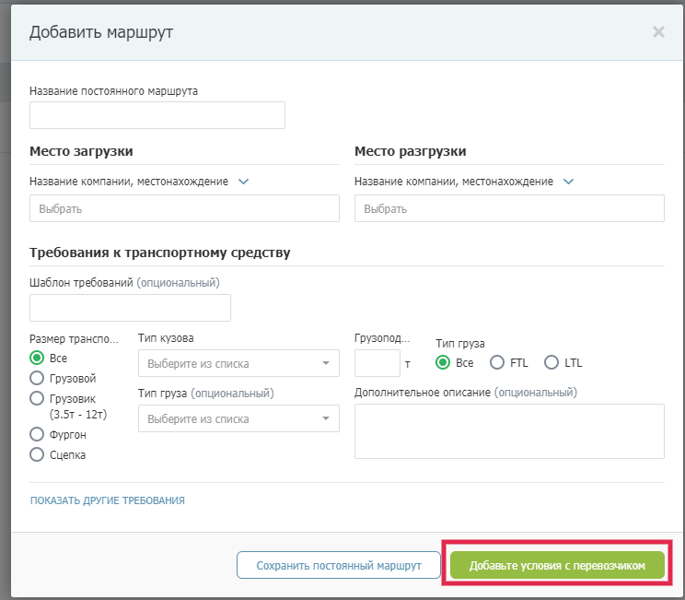Click Сохранить постоянный маршрут button
The width and height of the screenshot is (685, 600).
pos(339,565)
